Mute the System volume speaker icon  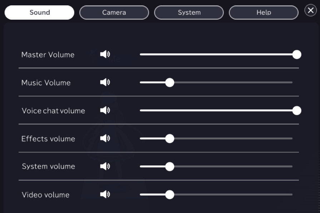[105, 166]
